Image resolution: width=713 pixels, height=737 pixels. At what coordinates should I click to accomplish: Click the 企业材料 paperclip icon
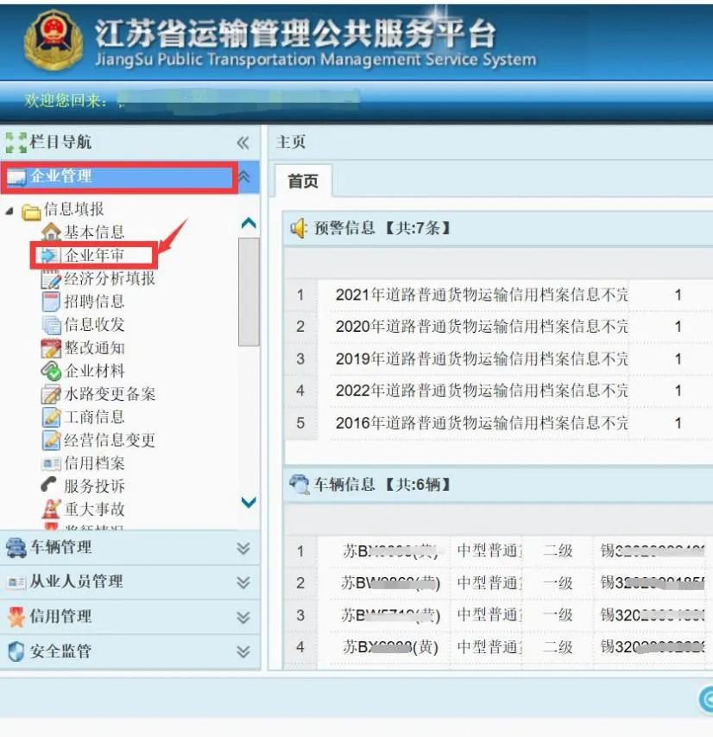pyautogui.click(x=51, y=372)
